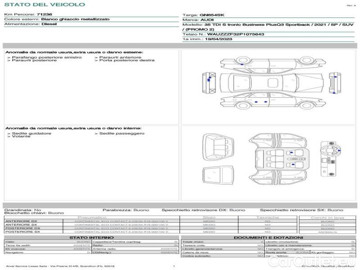Viewport: 360px width, 270px height.
Task: Click the 'DOCUMENTI E DOTAZIONI' section header
Action: click(x=268, y=238)
